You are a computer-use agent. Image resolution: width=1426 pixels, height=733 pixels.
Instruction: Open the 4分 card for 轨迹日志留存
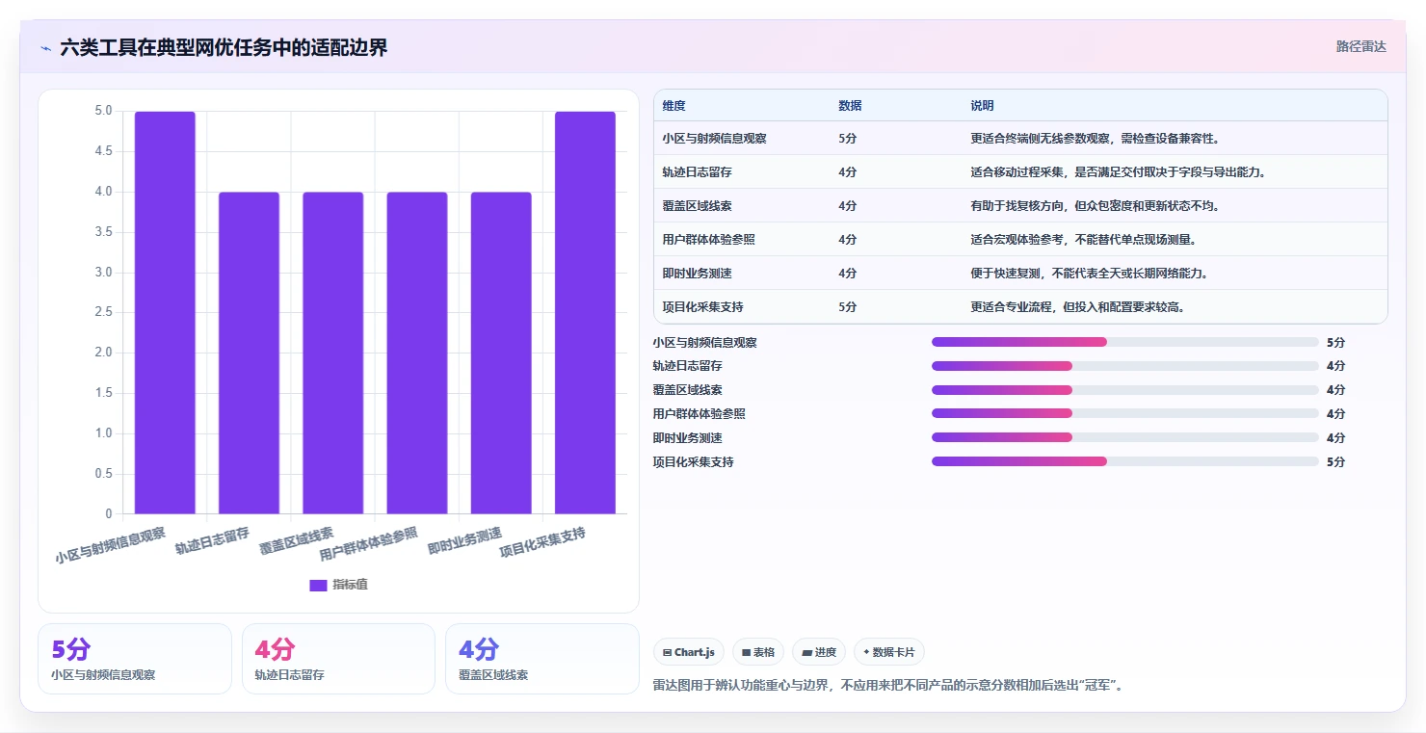[338, 659]
